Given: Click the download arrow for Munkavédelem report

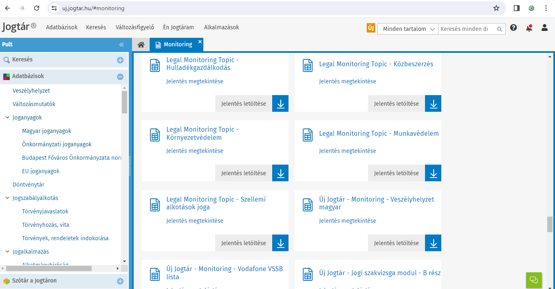Looking at the screenshot, I should click(433, 173).
